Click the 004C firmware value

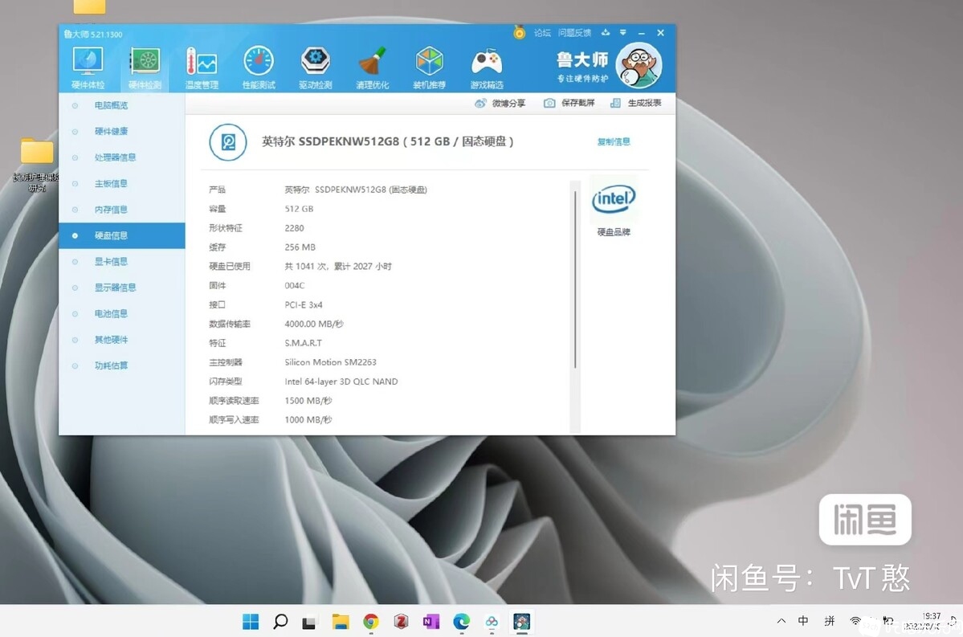(295, 286)
